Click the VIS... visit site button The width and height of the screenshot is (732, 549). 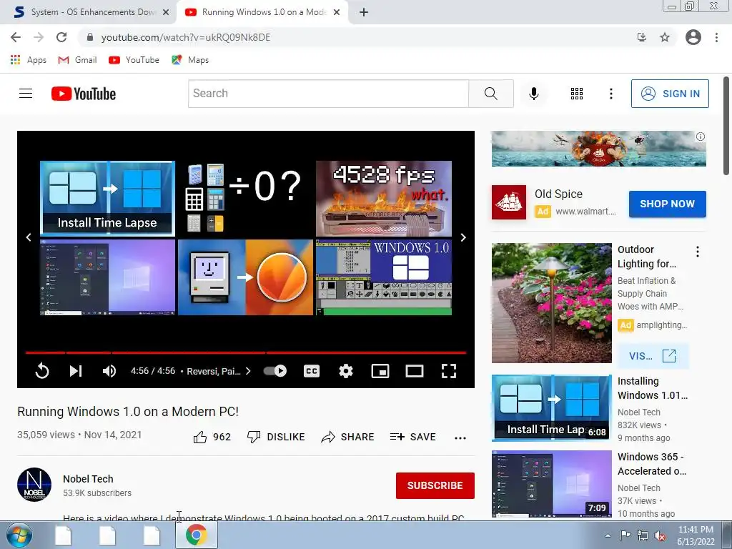coord(653,356)
